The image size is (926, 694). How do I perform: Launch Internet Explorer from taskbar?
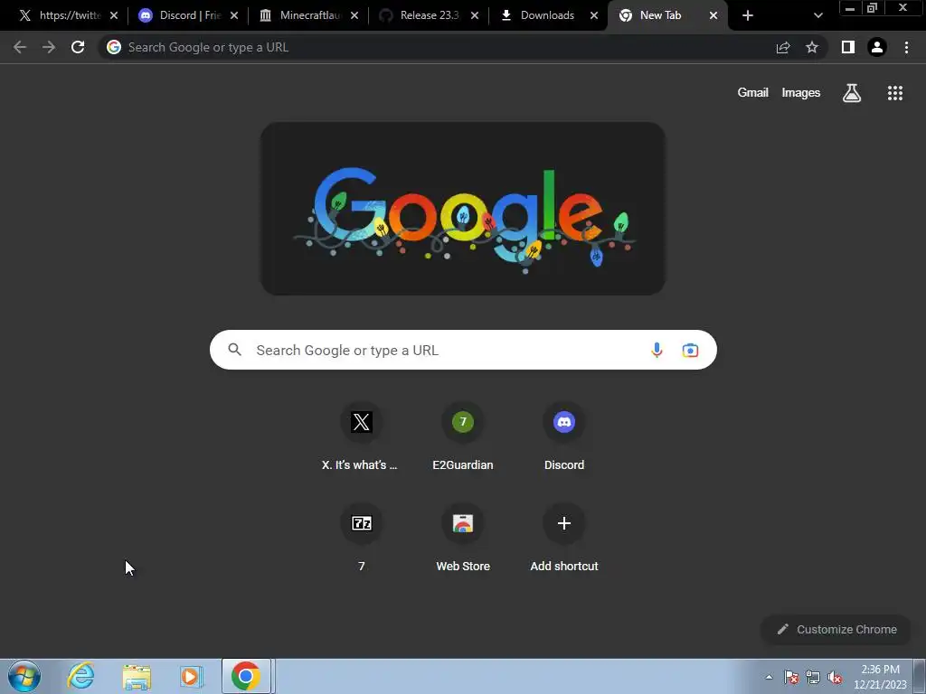click(x=80, y=676)
